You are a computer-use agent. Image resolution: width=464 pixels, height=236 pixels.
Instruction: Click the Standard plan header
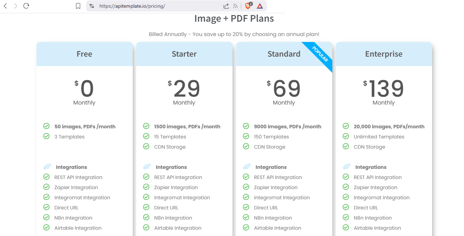click(284, 54)
